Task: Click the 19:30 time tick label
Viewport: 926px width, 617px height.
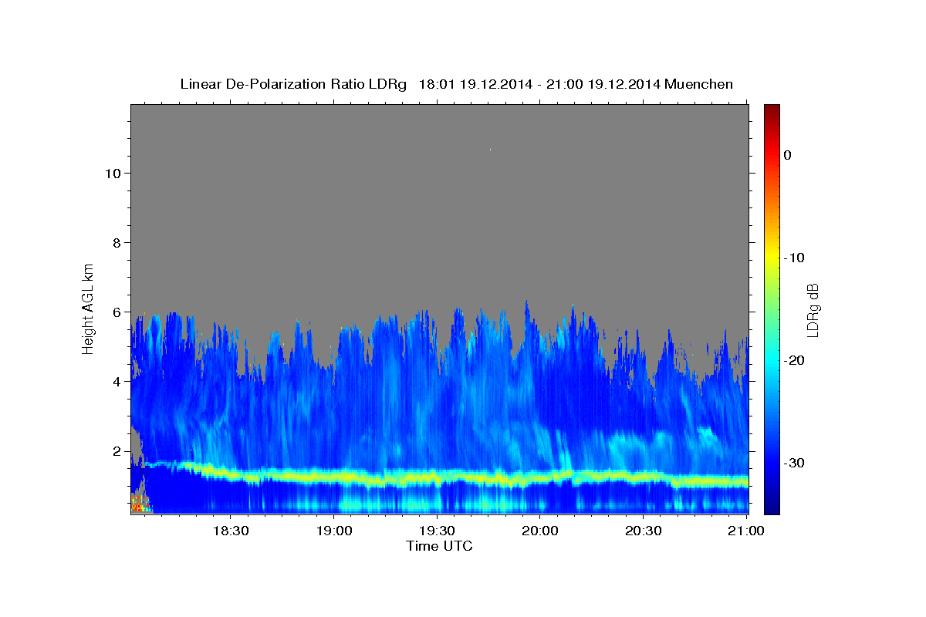Action: click(437, 531)
